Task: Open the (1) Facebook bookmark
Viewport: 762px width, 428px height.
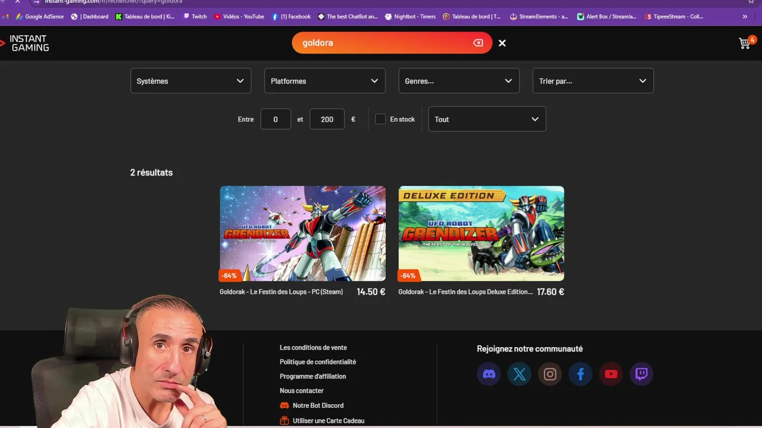Action: pos(291,17)
